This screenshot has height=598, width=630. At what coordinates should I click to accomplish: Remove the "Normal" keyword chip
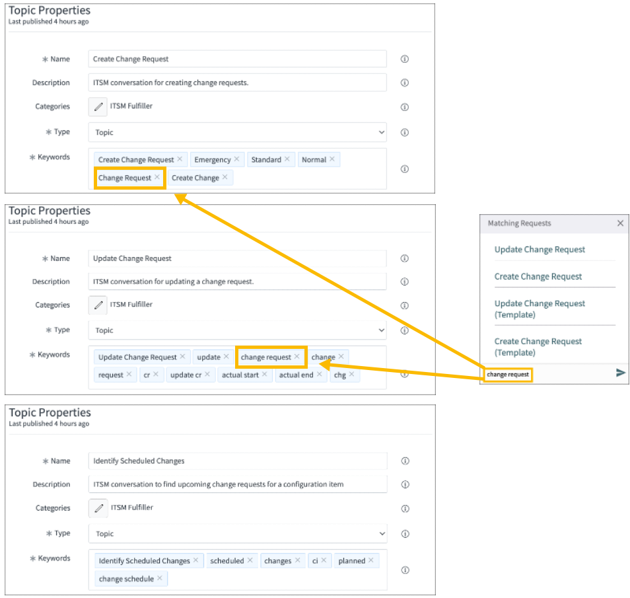333,159
